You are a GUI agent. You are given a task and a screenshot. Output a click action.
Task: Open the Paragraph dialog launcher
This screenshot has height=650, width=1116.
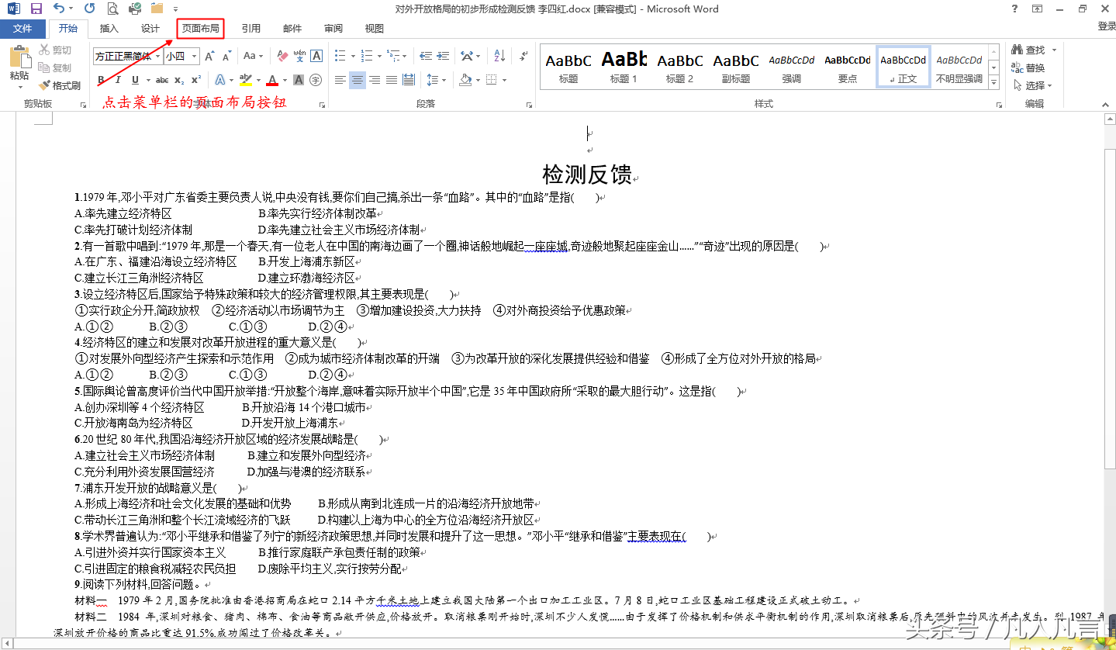click(528, 104)
